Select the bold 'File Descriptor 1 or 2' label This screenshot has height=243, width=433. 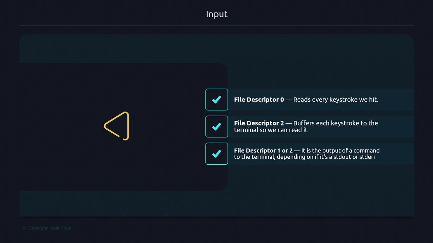coord(263,151)
